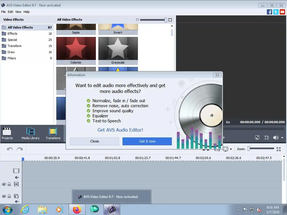This screenshot has height=215, width=287.
Task: Open Internet Explorer from the taskbar
Action: pos(25,209)
